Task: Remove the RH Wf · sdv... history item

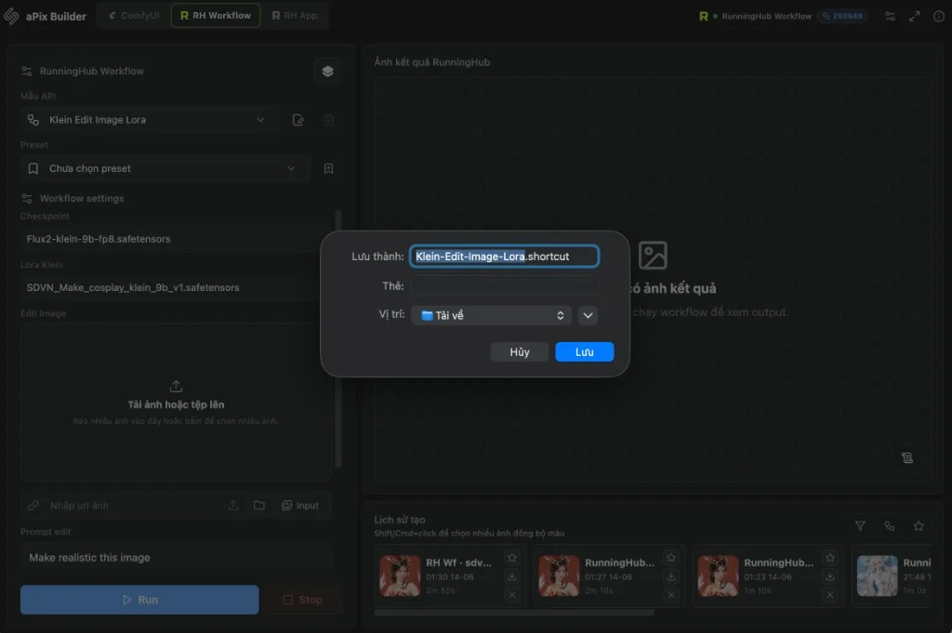Action: coord(512,595)
